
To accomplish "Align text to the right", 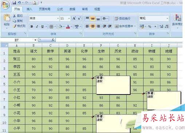I will (98, 26).
